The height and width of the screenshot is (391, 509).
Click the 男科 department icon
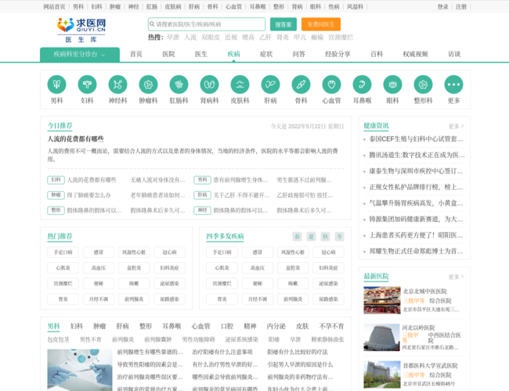(56, 84)
